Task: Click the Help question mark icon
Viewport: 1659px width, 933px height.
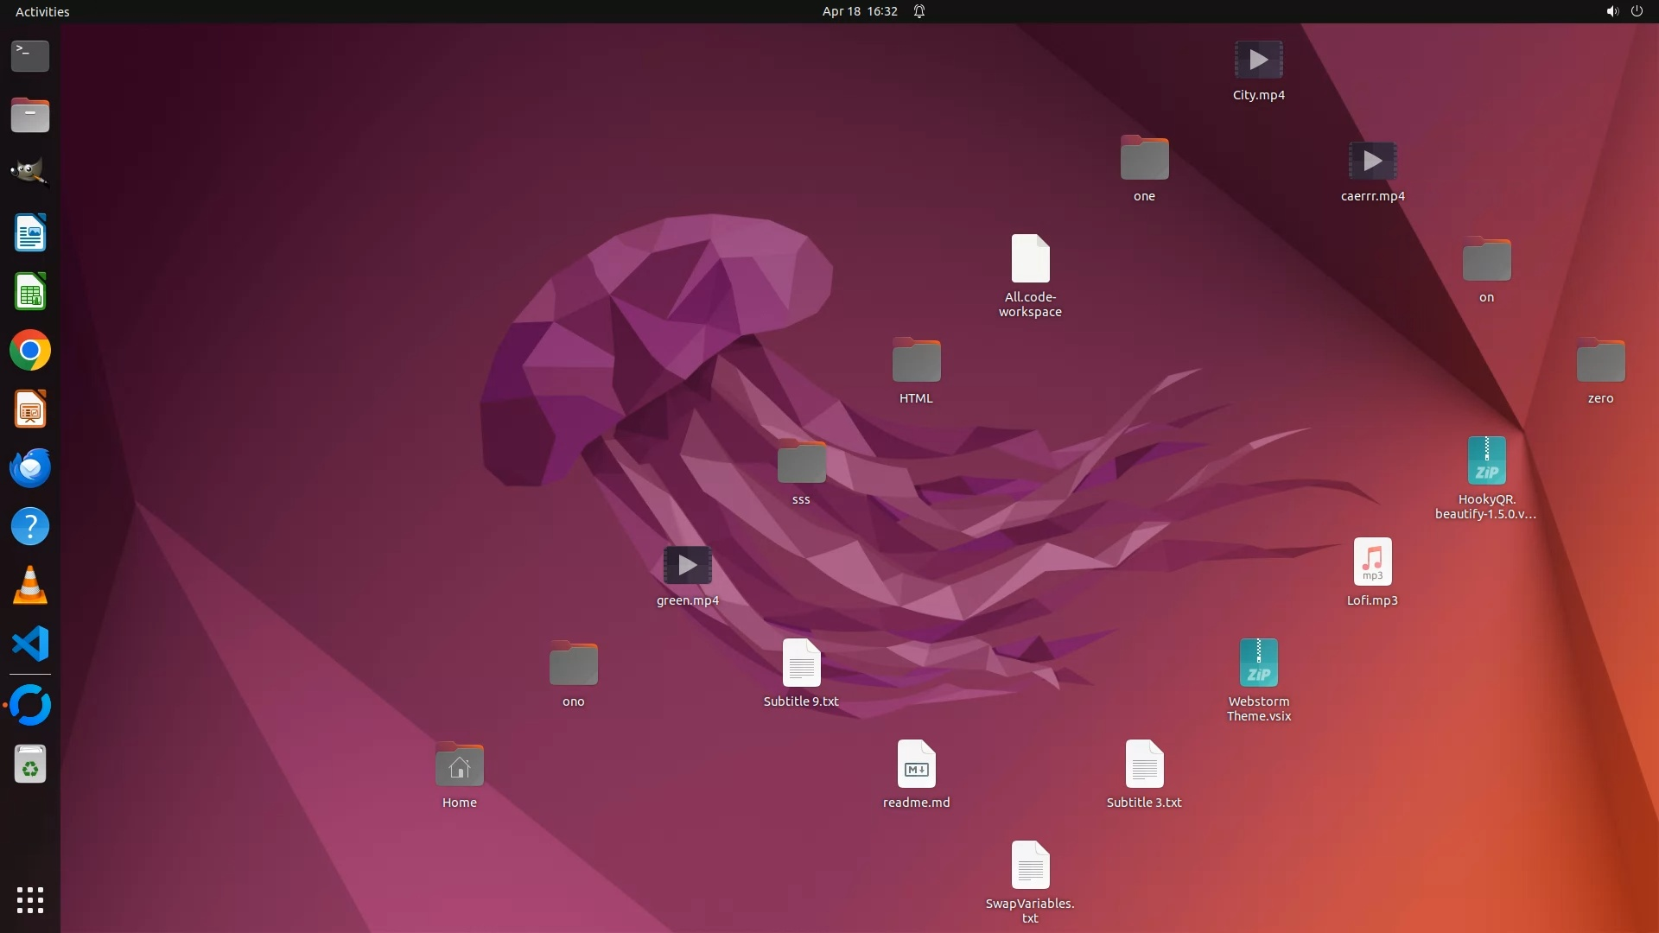Action: [x=30, y=527]
